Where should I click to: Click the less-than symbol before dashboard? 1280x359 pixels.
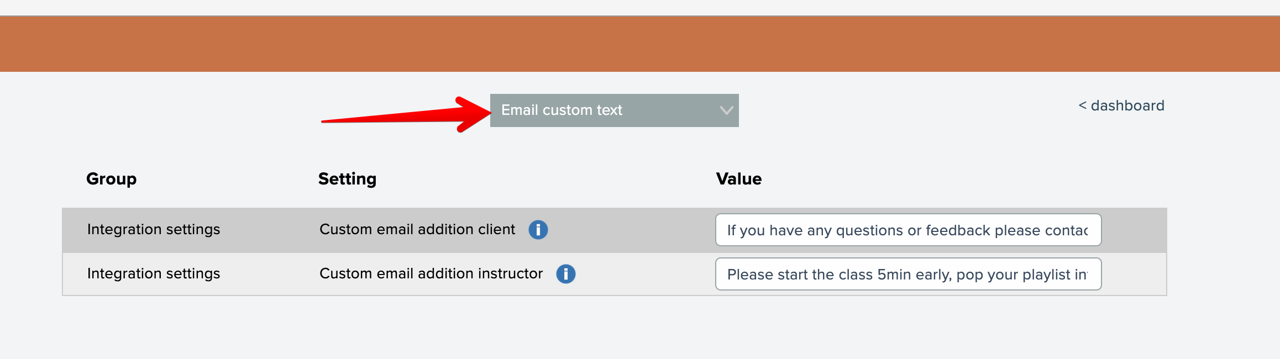[x=1082, y=105]
